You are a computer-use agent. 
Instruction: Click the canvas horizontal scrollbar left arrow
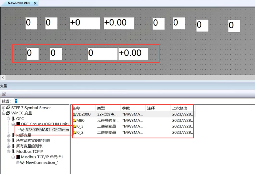(x=3, y=77)
